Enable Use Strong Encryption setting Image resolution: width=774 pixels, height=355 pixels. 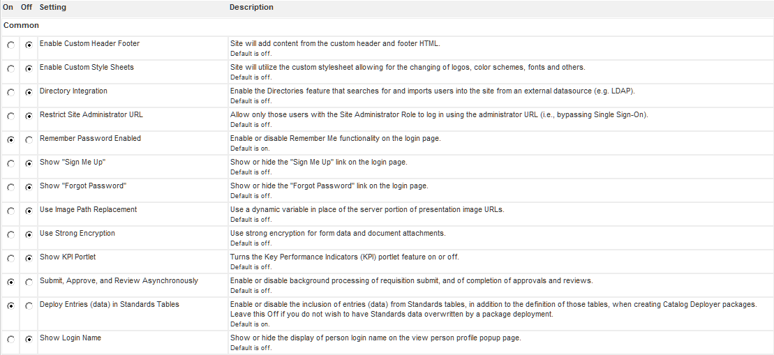pyautogui.click(x=10, y=235)
